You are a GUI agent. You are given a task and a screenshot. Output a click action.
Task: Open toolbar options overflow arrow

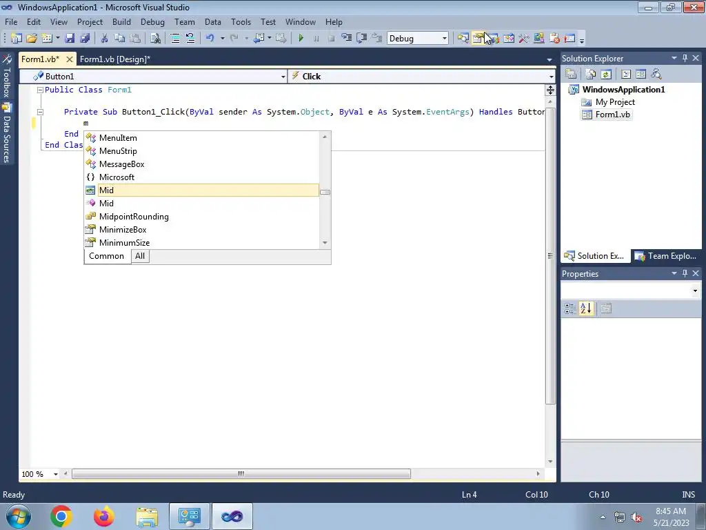[582, 39]
